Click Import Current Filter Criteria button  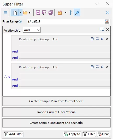tap(56, 112)
